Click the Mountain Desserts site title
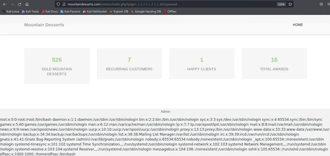 (x=44, y=25)
